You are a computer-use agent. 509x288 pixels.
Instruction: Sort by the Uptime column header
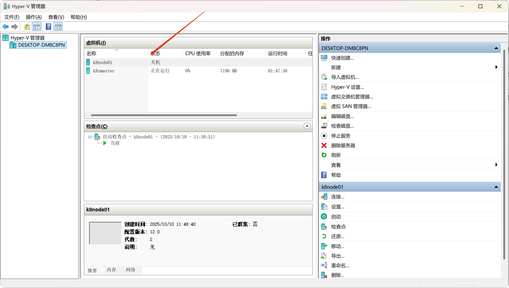tap(285, 53)
